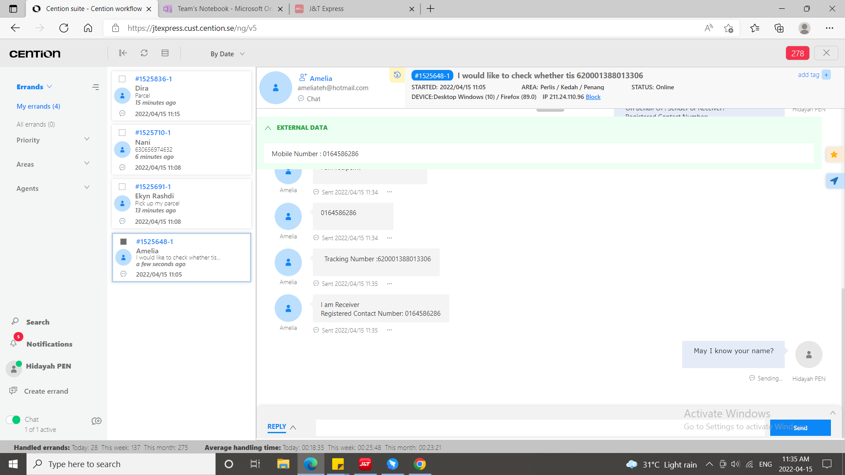Viewport: 845px width, 475px height.
Task: Click the blue paper plane side button
Action: [834, 181]
